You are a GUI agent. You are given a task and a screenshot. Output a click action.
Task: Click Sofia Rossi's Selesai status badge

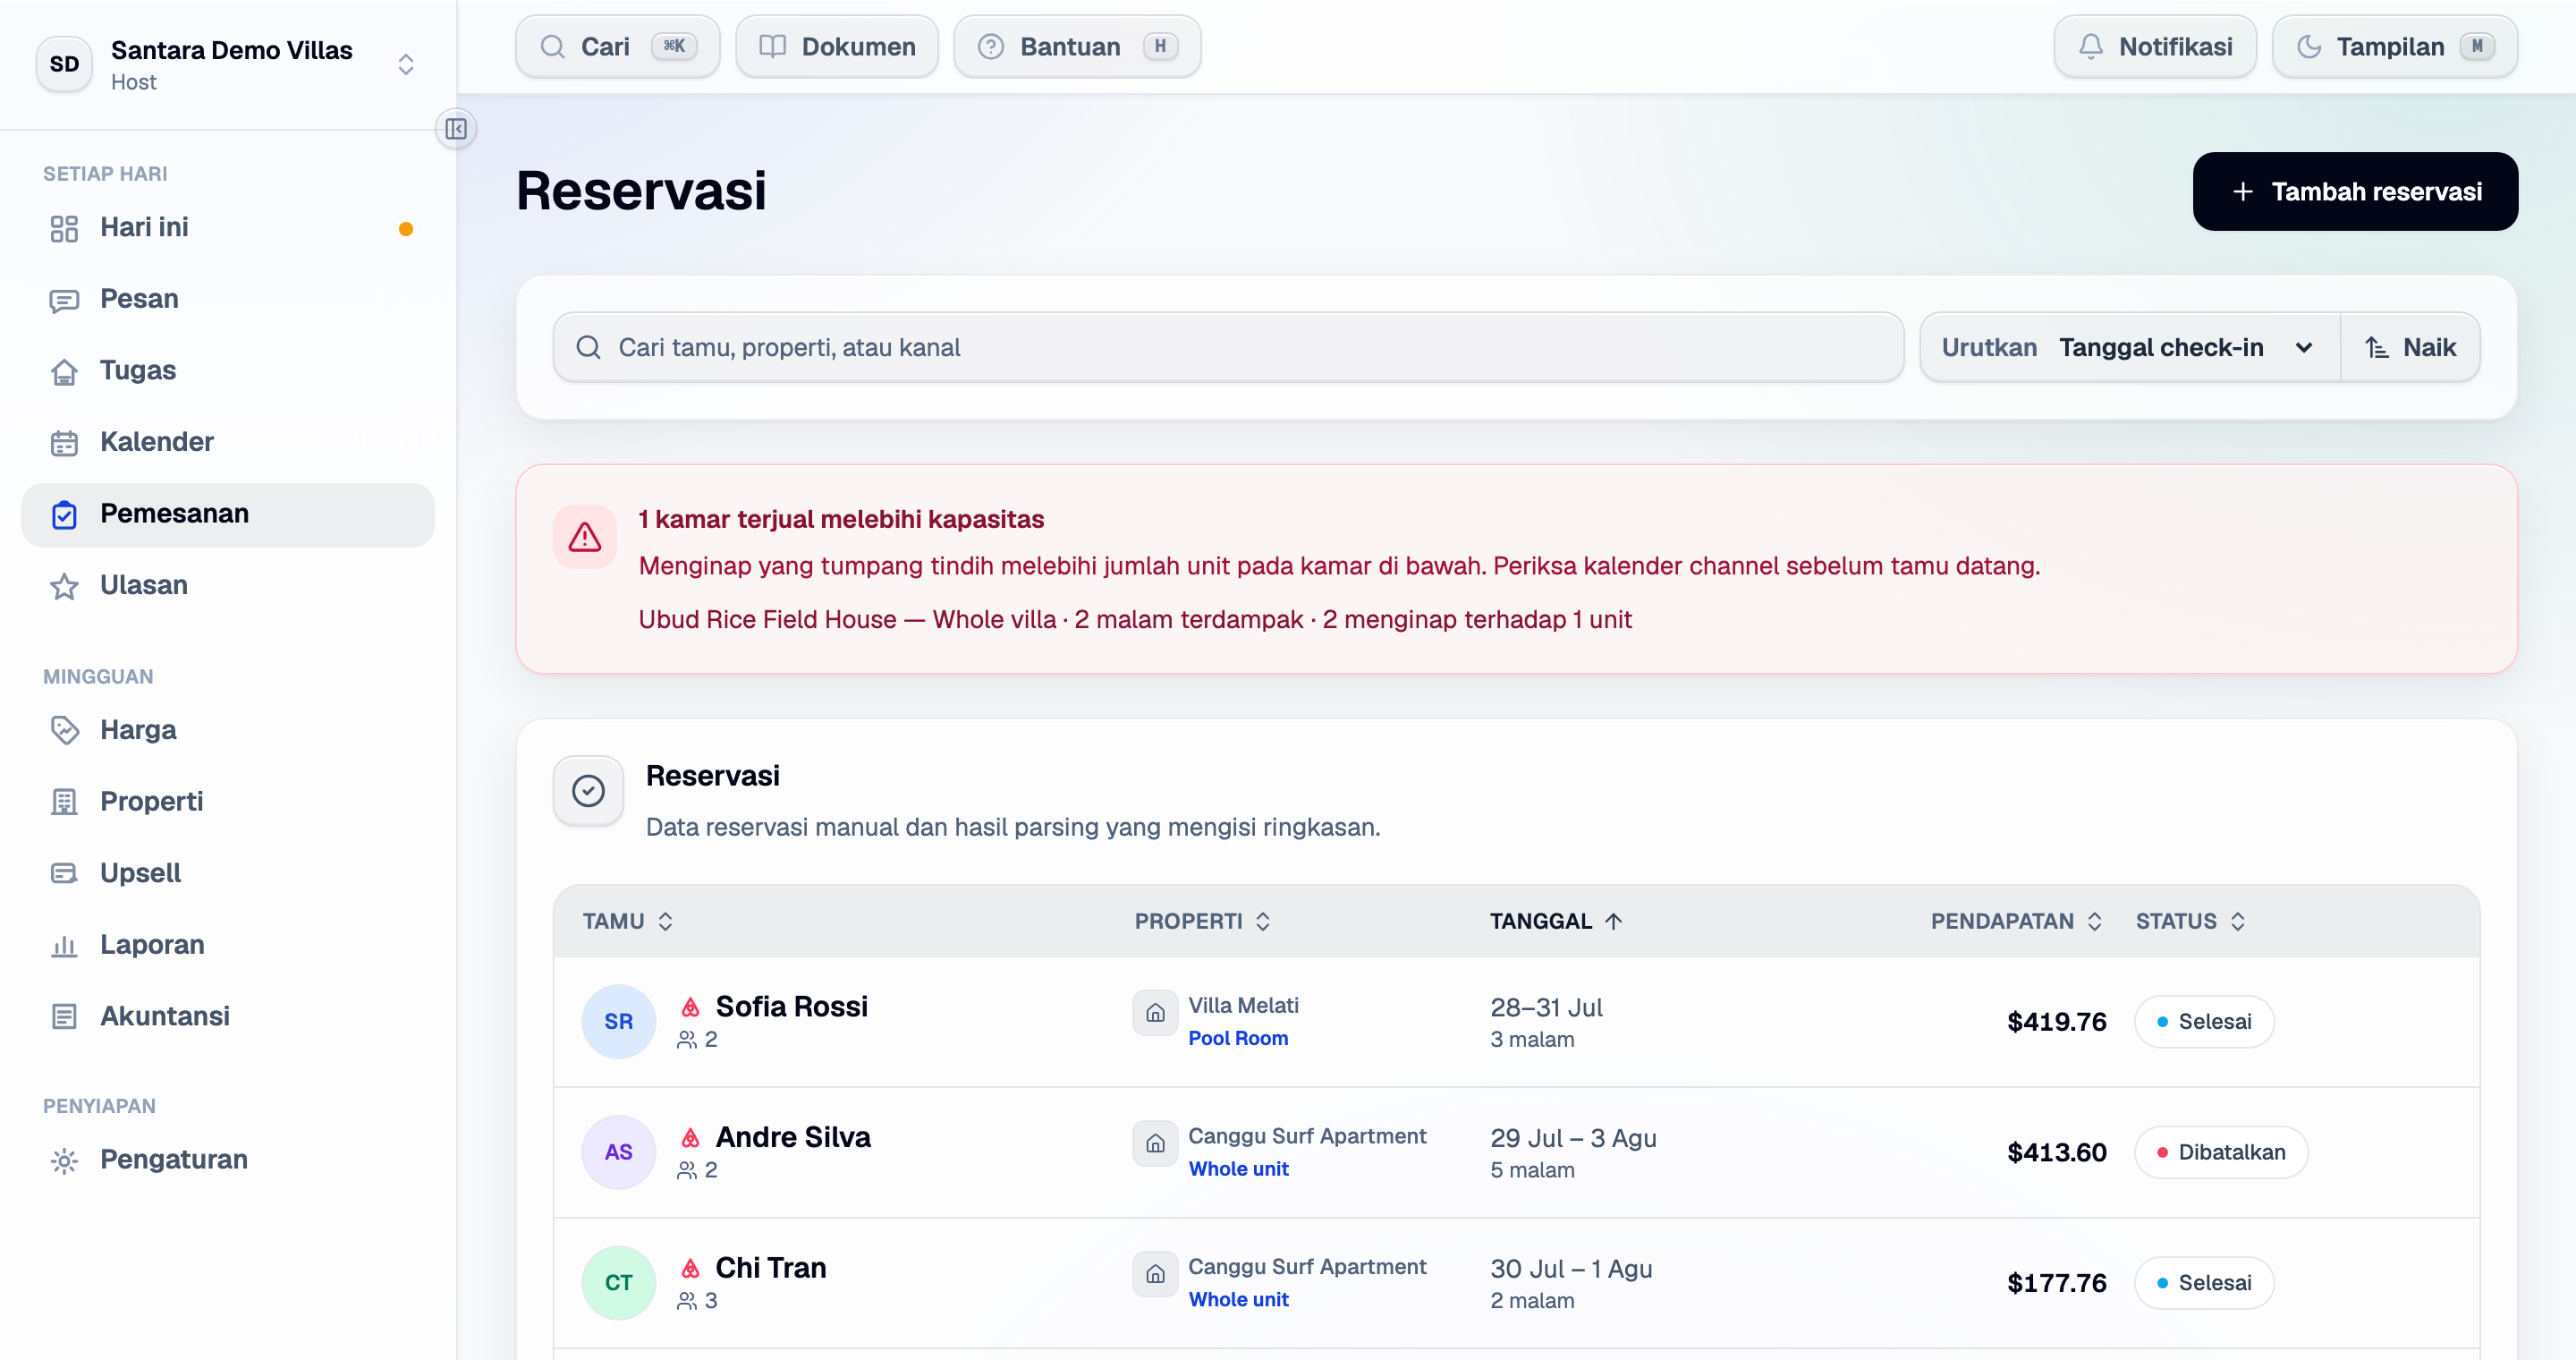point(2204,1021)
